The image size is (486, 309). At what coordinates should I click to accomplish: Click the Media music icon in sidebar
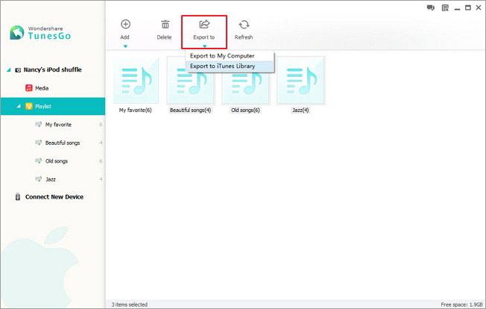29,88
